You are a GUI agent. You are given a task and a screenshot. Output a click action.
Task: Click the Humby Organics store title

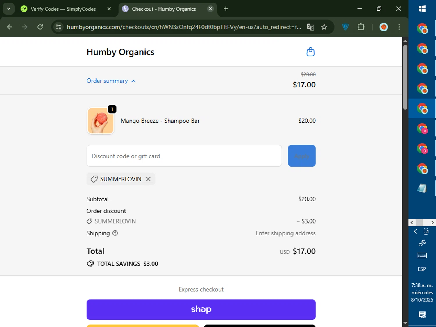120,52
